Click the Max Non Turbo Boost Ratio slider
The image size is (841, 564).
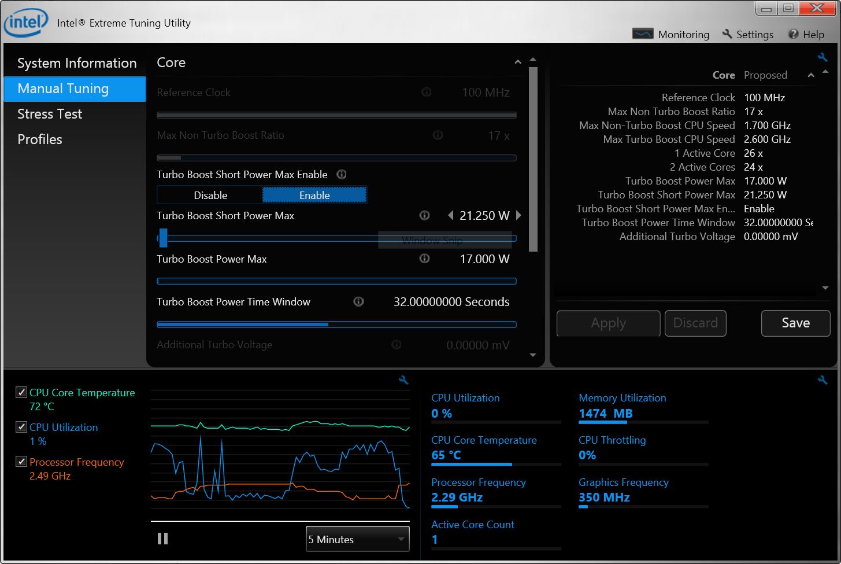click(x=336, y=157)
